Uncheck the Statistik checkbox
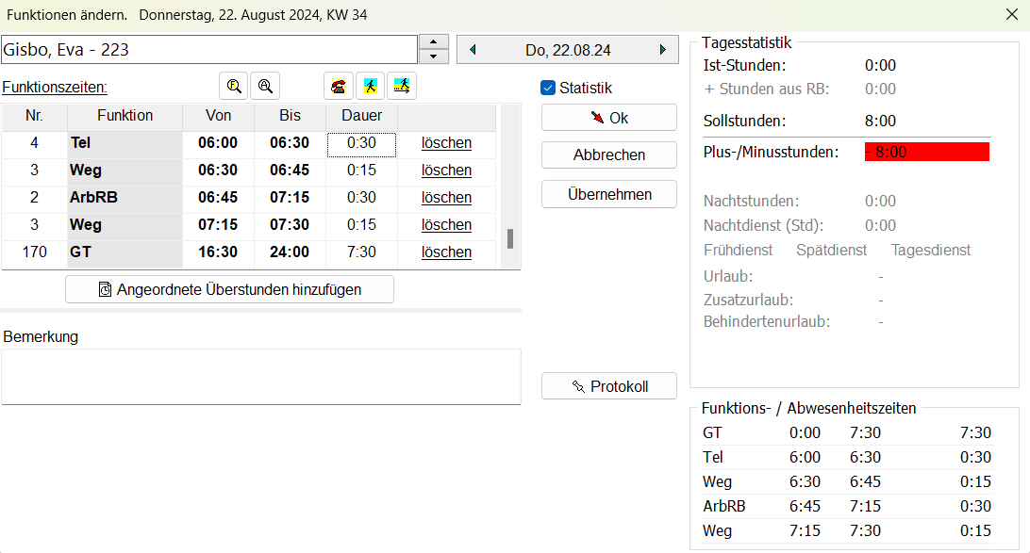The image size is (1030, 553). [548, 88]
